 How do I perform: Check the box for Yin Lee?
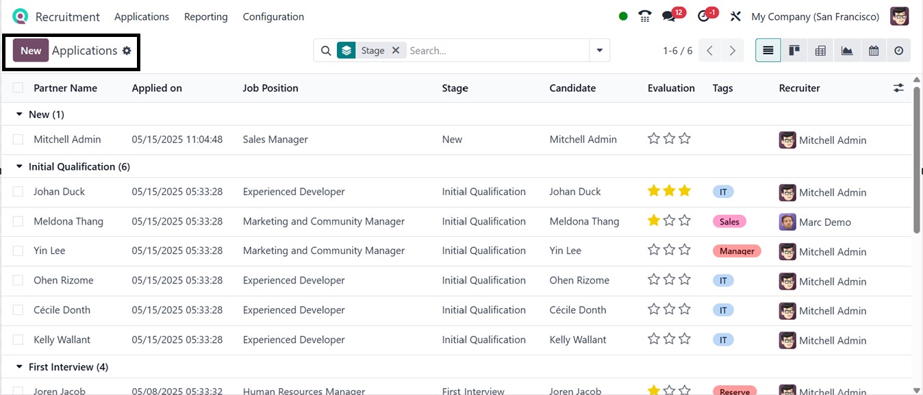coord(18,251)
